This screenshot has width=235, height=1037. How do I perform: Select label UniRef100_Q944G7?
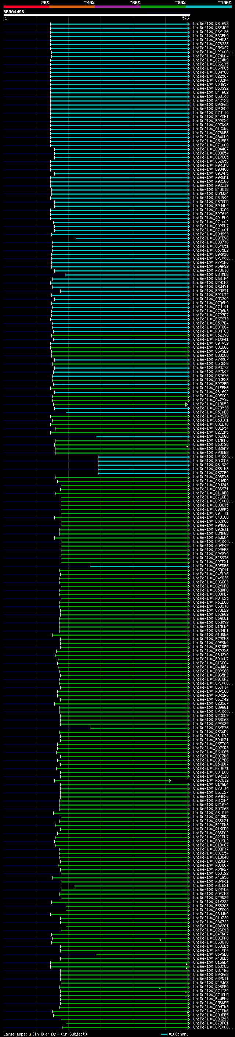click(211, 149)
